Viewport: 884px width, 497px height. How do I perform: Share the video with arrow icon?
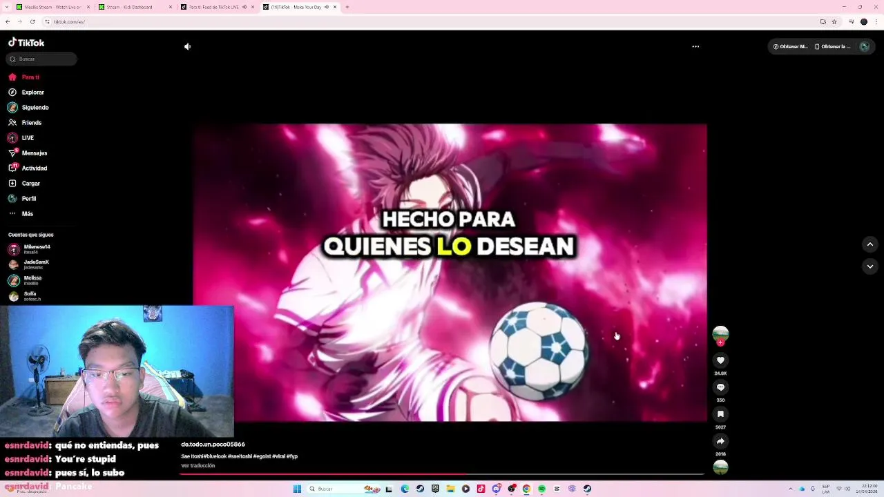pos(720,441)
